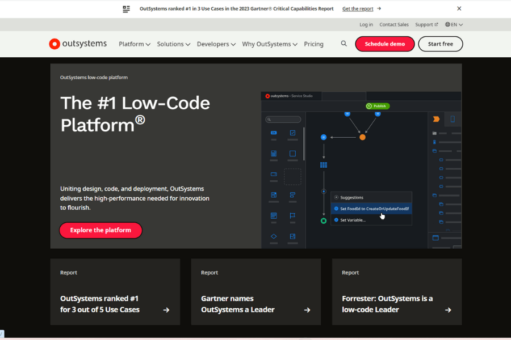Viewport: 511px width, 340px height.
Task: Open report OutSystems ranked #1 for 3 of 5
Action: pos(115,292)
